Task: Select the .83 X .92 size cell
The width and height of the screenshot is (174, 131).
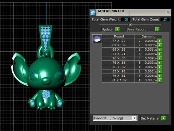Action: [x=118, y=71]
